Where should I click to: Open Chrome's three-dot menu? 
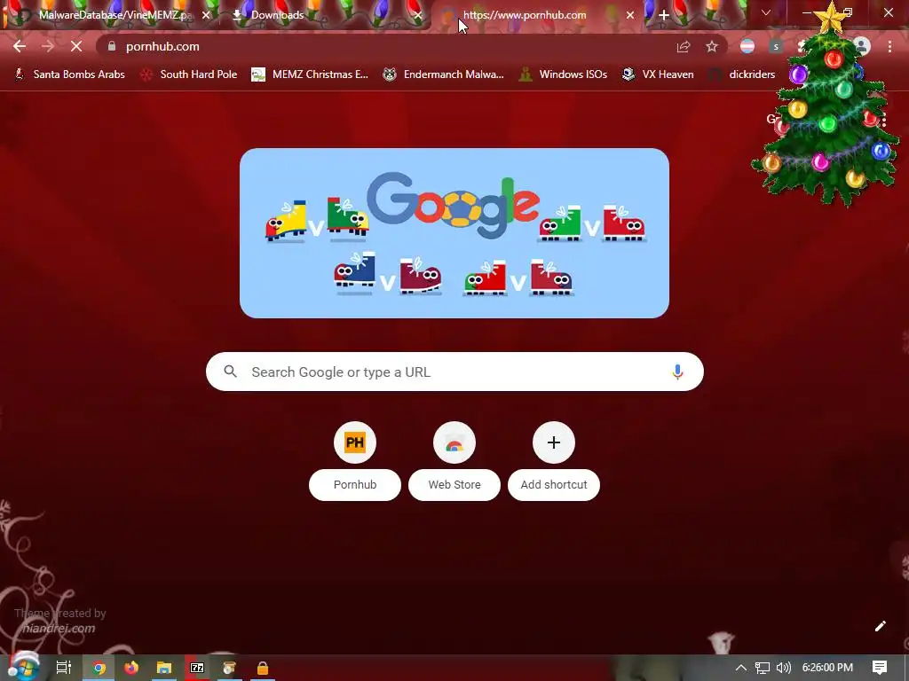pyautogui.click(x=889, y=47)
